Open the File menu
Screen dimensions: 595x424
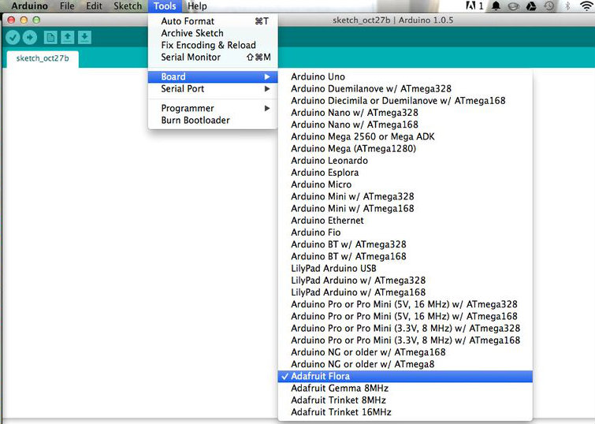67,6
